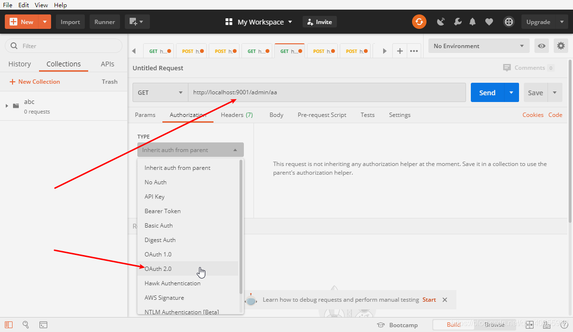Image resolution: width=573 pixels, height=332 pixels.
Task: Switch to the Headers (7) tab
Action: tap(236, 115)
